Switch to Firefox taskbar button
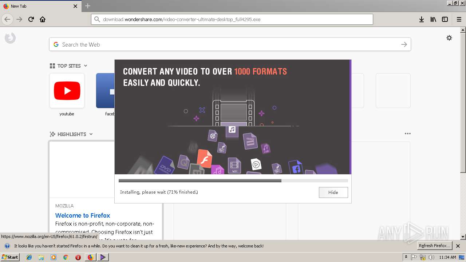This screenshot has height=262, width=466. tap(90, 257)
